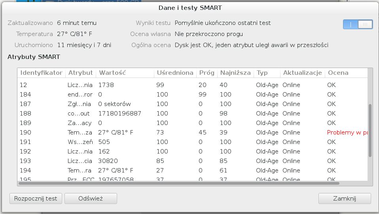Click the 'Dysk jest OK' overall assessment text

pos(251,45)
